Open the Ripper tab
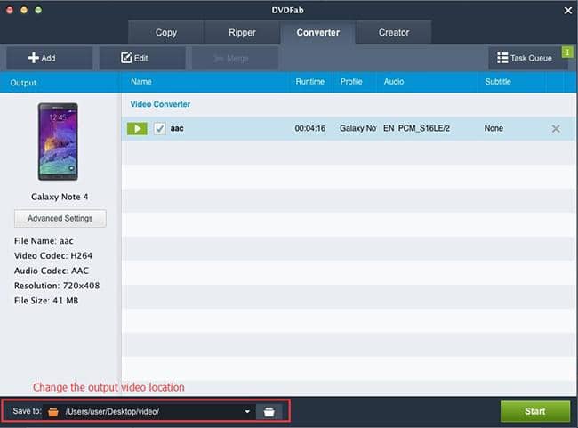Screen dimensions: 578x428 click(242, 32)
